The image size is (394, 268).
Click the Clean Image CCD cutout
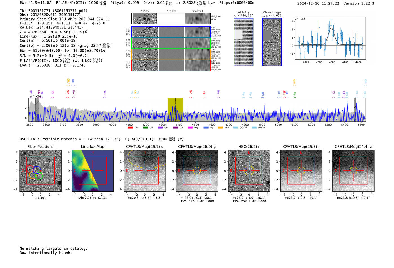pos(272,42)
